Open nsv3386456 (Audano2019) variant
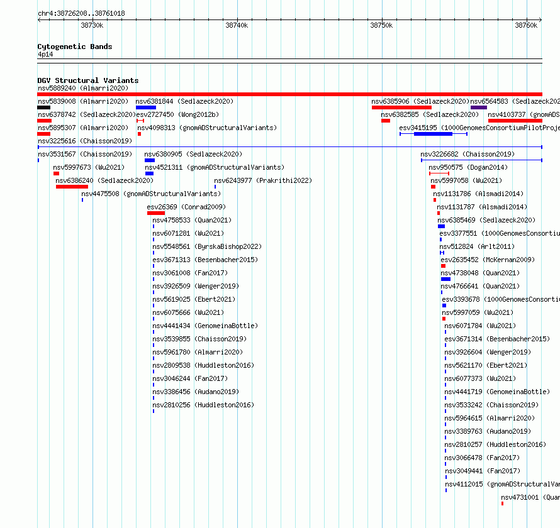Image resolution: width=560 pixels, height=528 pixels. [x=196, y=392]
